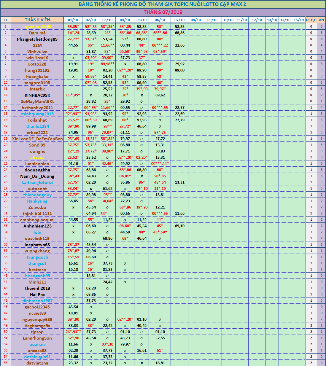This screenshot has height=366, width=326.
Task: Select member name minhquang2015
Action: [37, 114]
